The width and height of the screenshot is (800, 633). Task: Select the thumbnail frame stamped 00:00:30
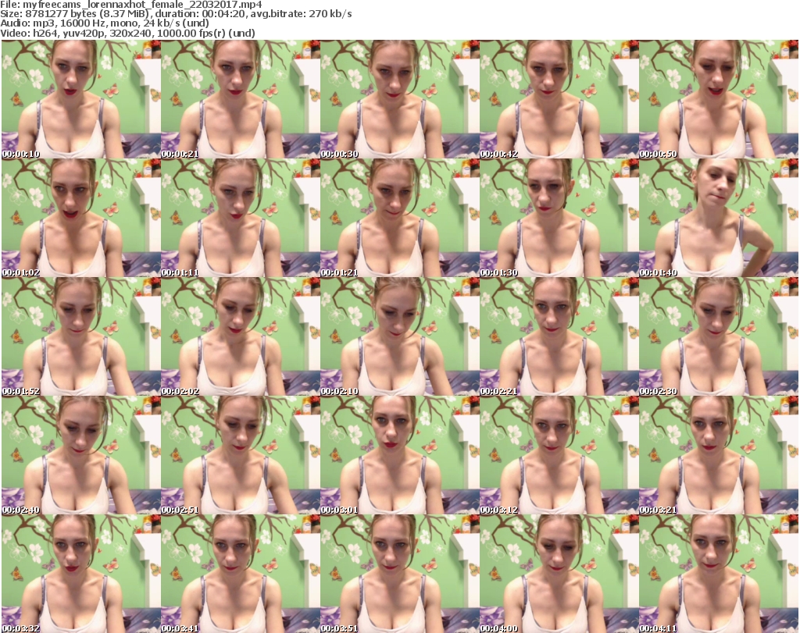pos(399,99)
